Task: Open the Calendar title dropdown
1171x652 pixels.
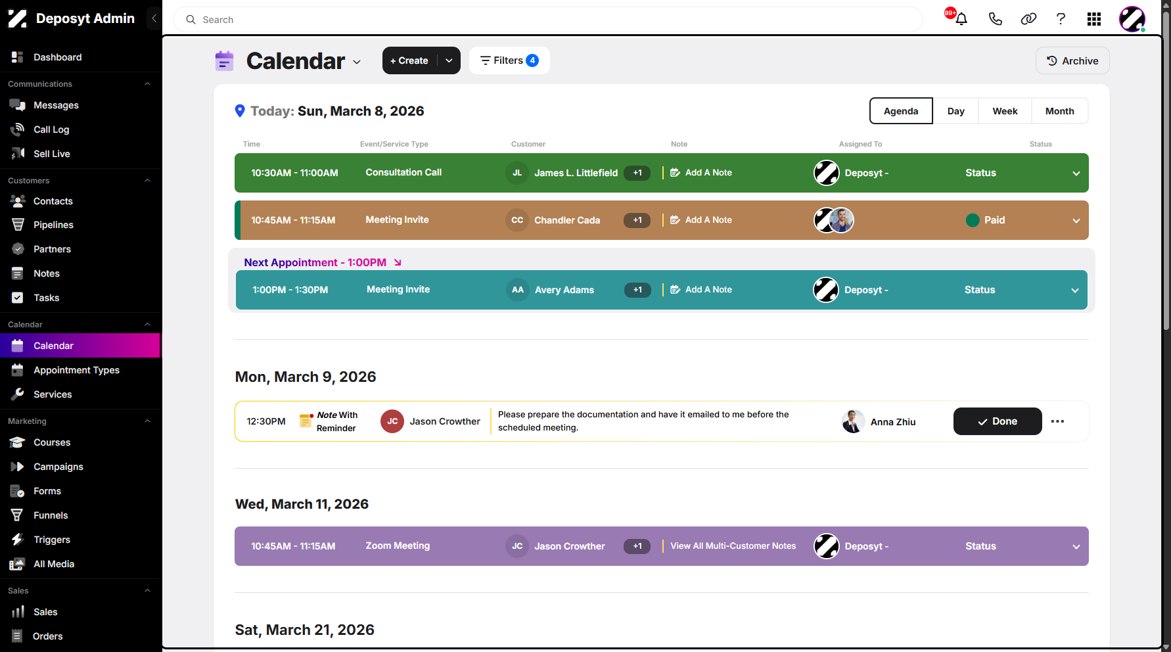Action: click(357, 62)
